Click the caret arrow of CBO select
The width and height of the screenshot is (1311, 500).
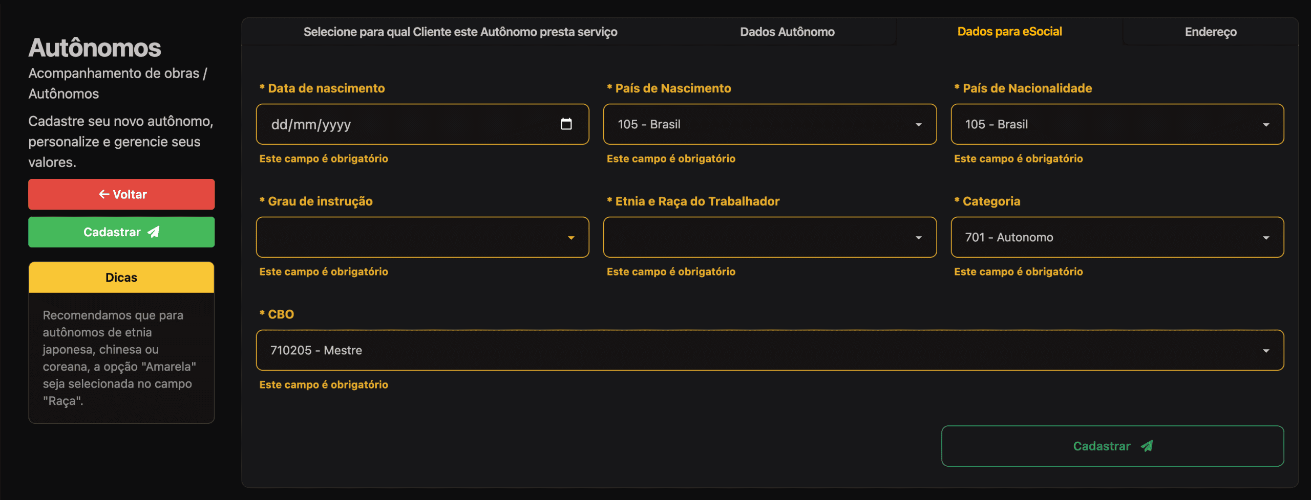pos(1265,351)
